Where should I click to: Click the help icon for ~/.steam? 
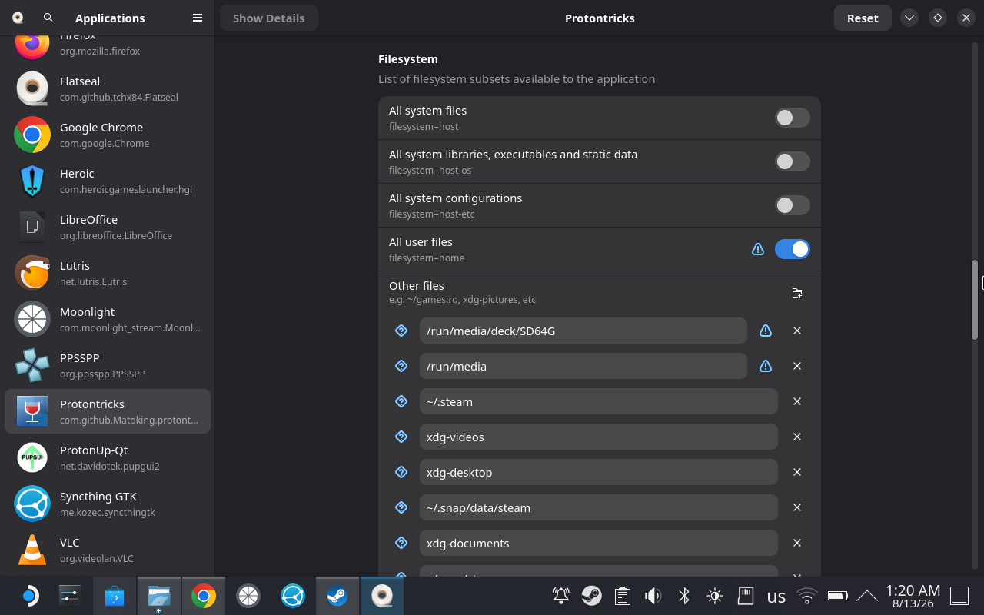coord(401,401)
